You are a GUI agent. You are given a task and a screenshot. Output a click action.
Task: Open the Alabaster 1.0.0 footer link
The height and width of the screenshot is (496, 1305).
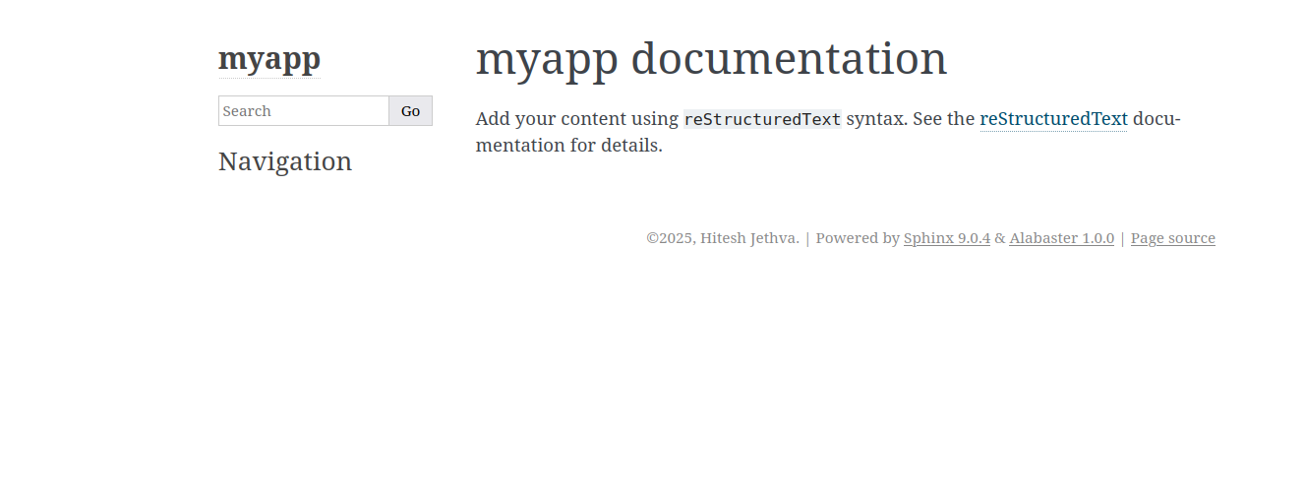pos(1061,238)
